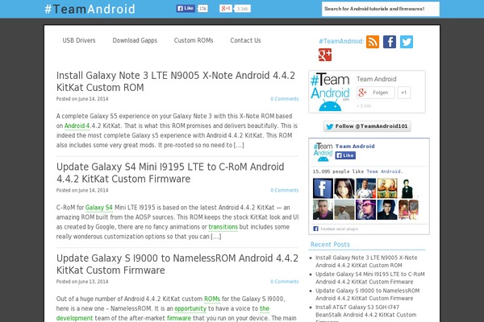Open recent post Install AT&T Galaxy S3 SGH-I747

[x=365, y=314]
